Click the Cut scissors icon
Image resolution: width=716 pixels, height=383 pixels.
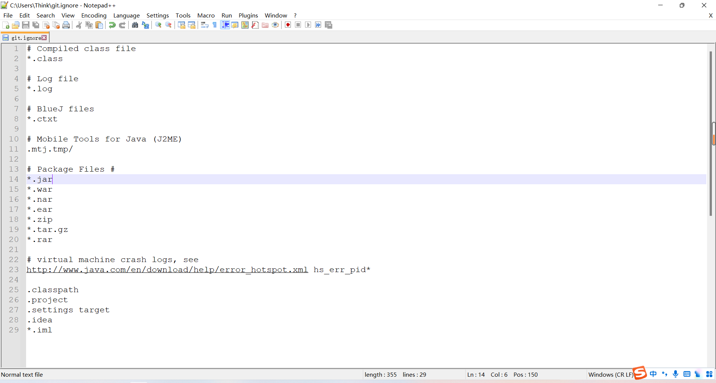(79, 25)
